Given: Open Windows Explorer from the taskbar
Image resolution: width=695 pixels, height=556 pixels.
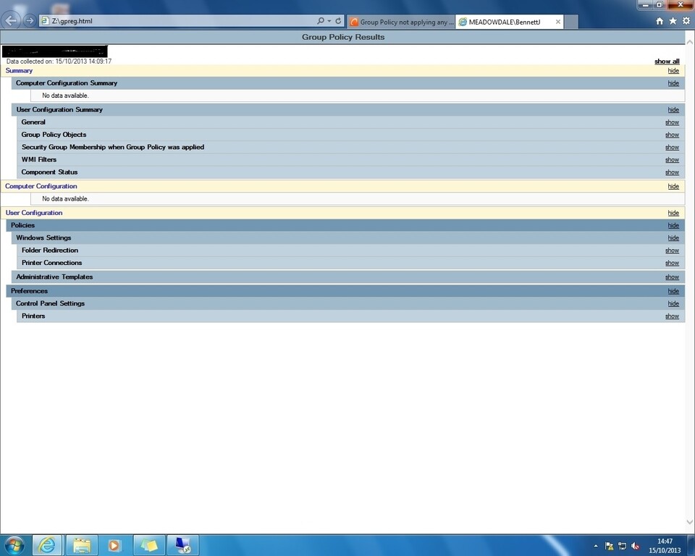Looking at the screenshot, I should point(81,544).
